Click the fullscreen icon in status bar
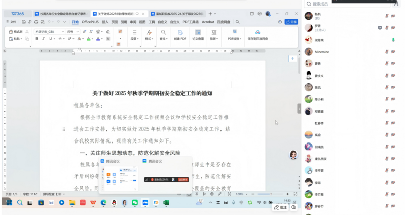The height and width of the screenshot is (215, 405). click(296, 194)
